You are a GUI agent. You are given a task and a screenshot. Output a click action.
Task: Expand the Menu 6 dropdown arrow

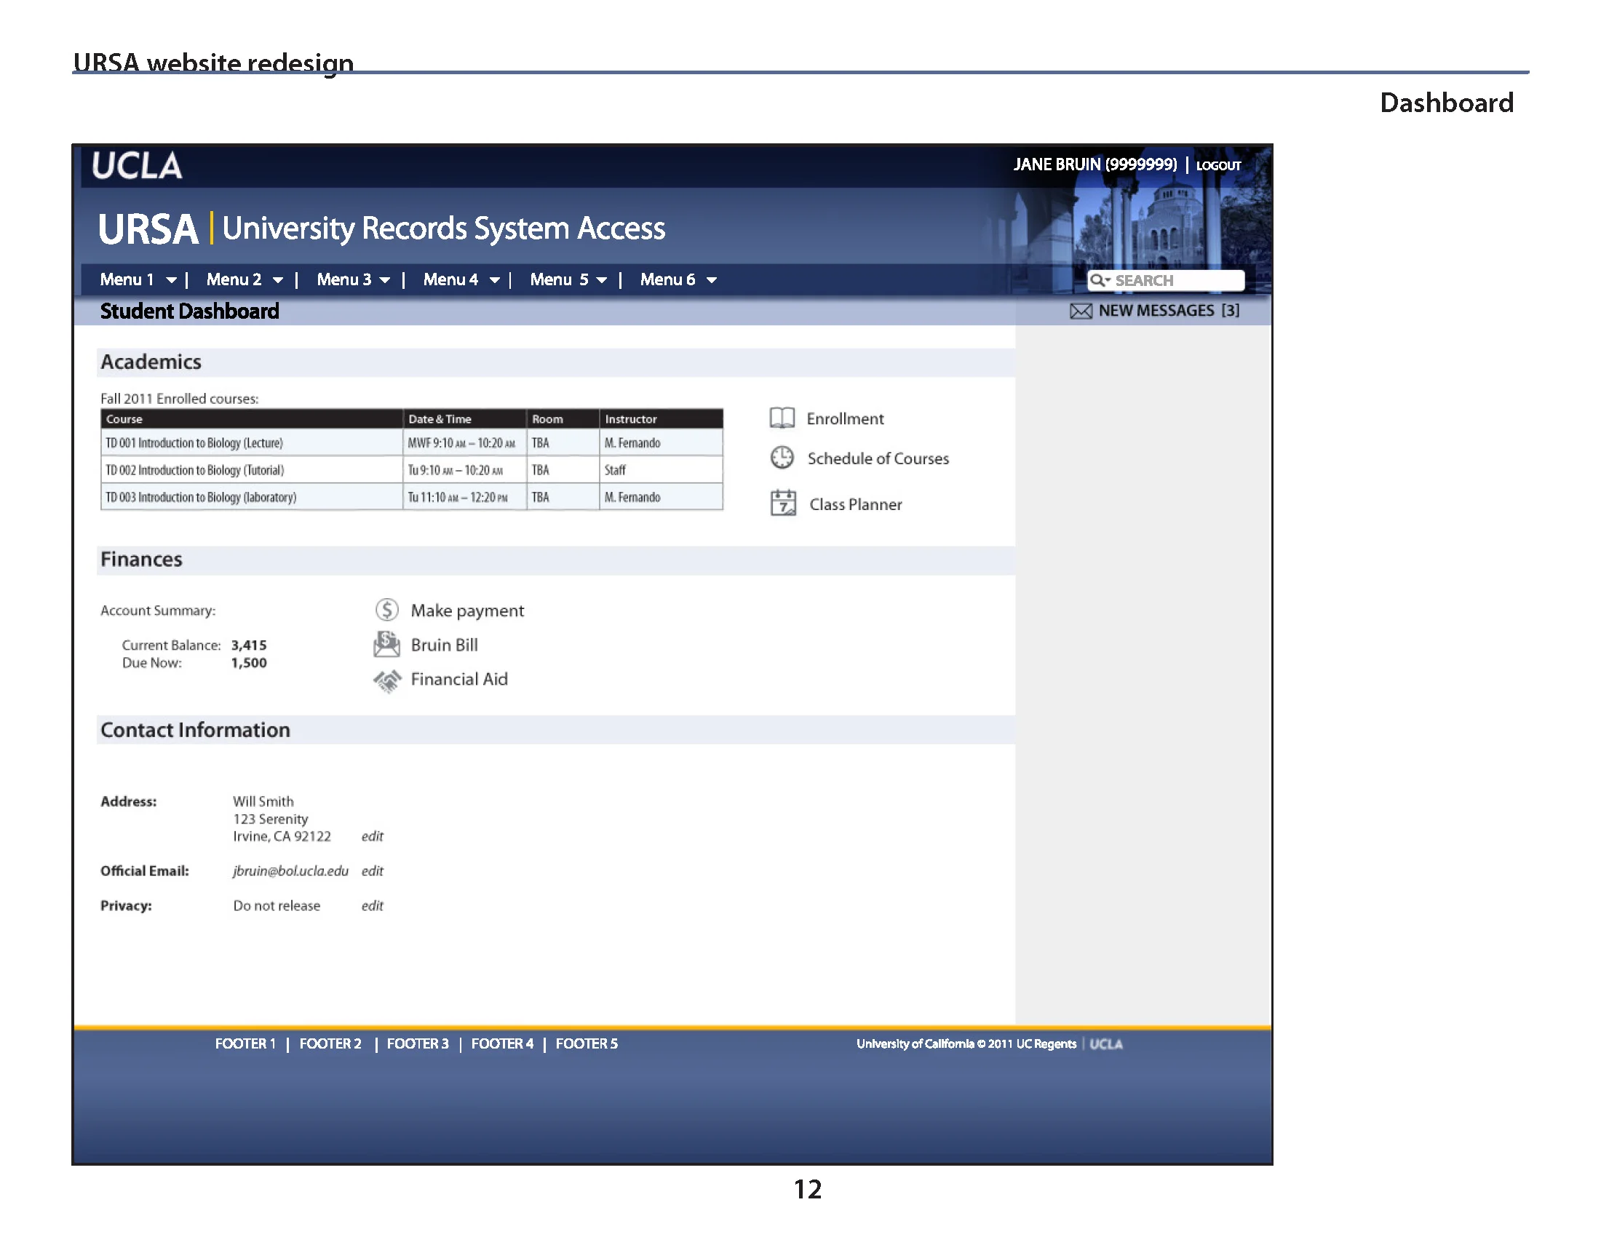click(711, 280)
